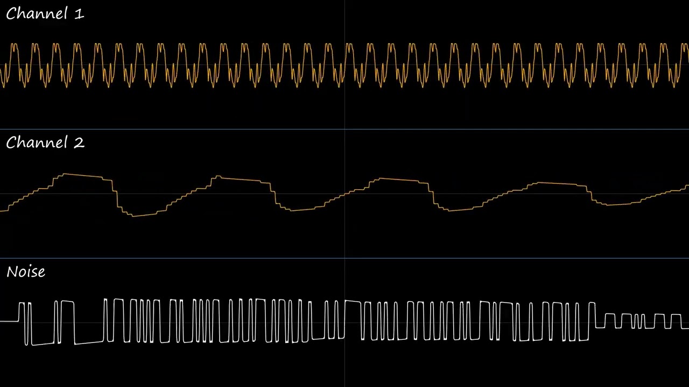Click the Channel 1 label

click(x=45, y=14)
